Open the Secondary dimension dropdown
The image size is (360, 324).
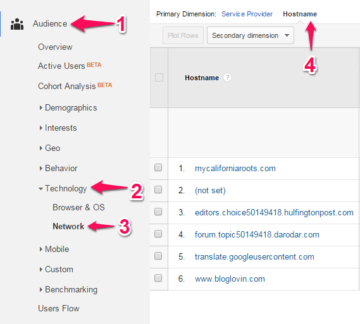[251, 35]
